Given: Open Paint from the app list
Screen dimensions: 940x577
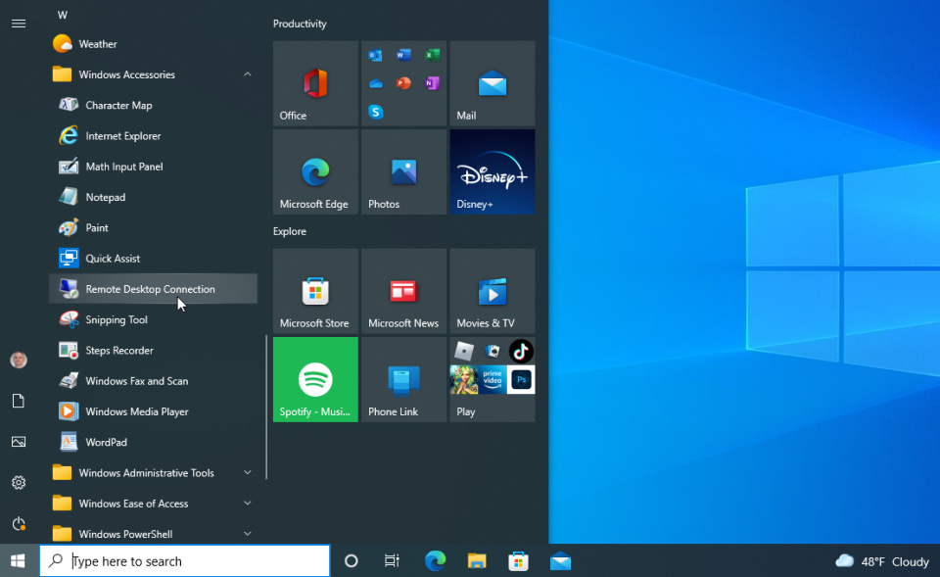Looking at the screenshot, I should (x=97, y=228).
